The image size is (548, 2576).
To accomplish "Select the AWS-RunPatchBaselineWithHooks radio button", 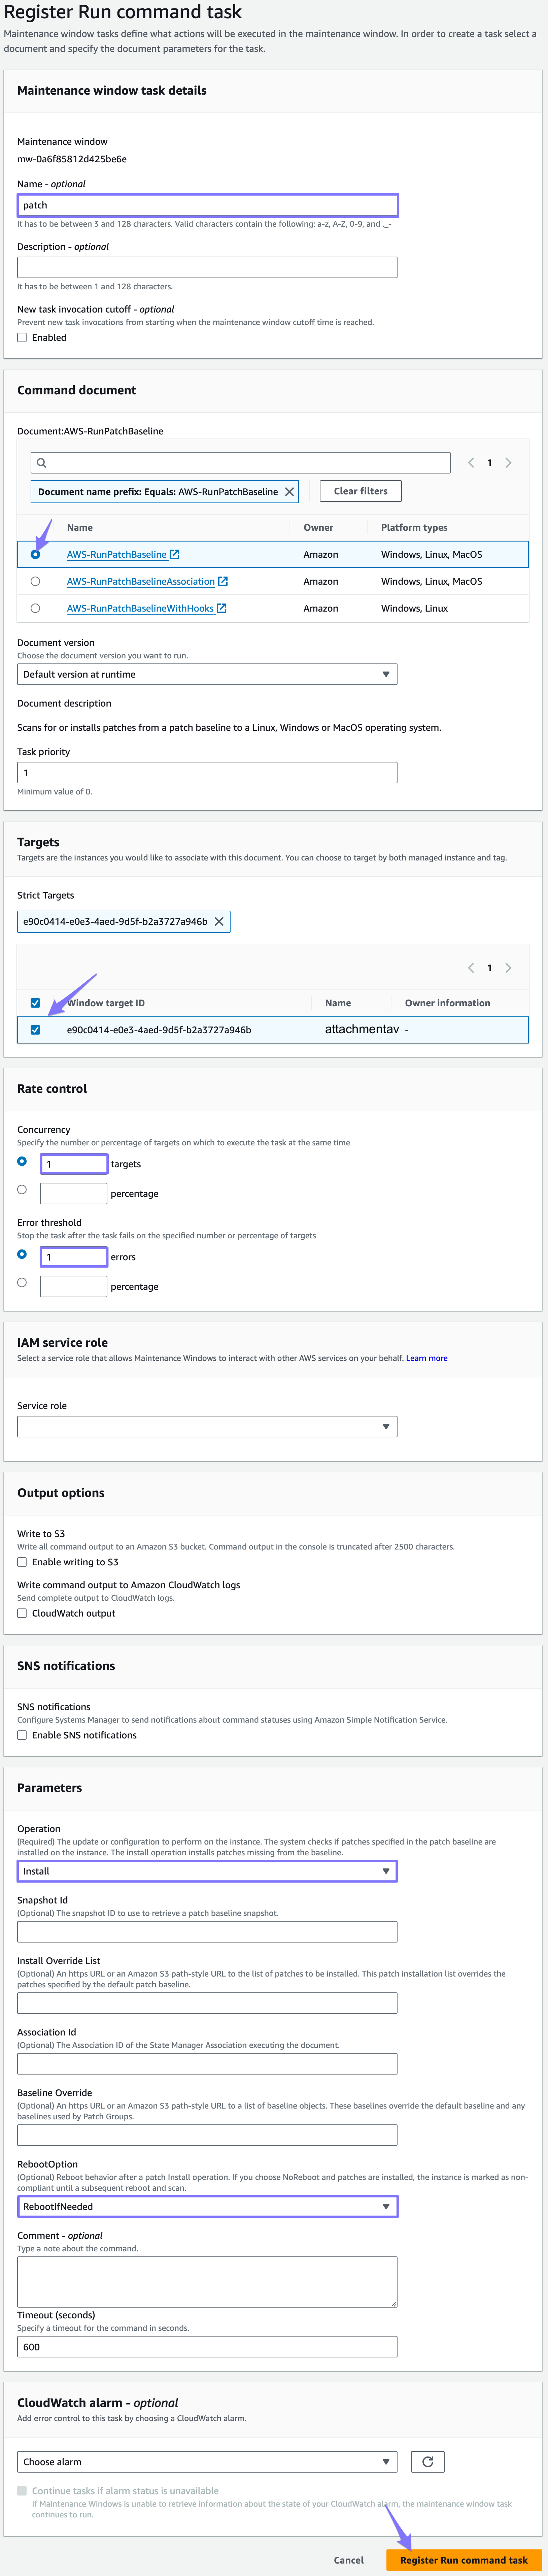I will coord(35,608).
